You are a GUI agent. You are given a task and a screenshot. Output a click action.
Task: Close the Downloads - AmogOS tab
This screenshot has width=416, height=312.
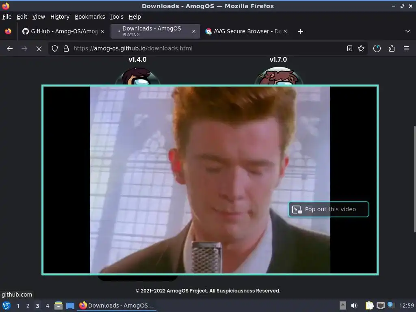194,31
